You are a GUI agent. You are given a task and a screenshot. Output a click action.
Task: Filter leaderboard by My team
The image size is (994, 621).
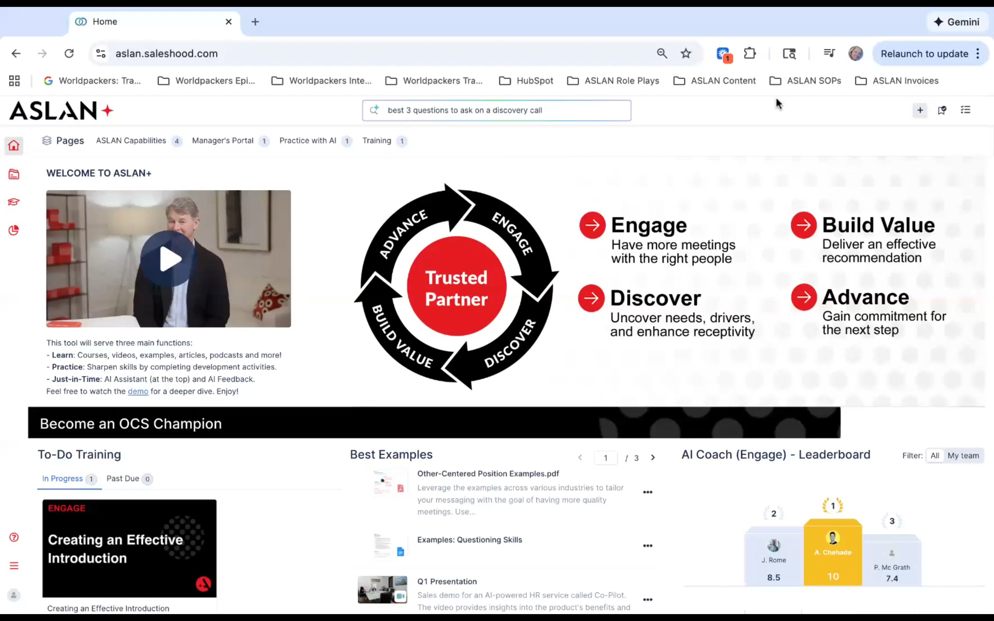pyautogui.click(x=963, y=455)
